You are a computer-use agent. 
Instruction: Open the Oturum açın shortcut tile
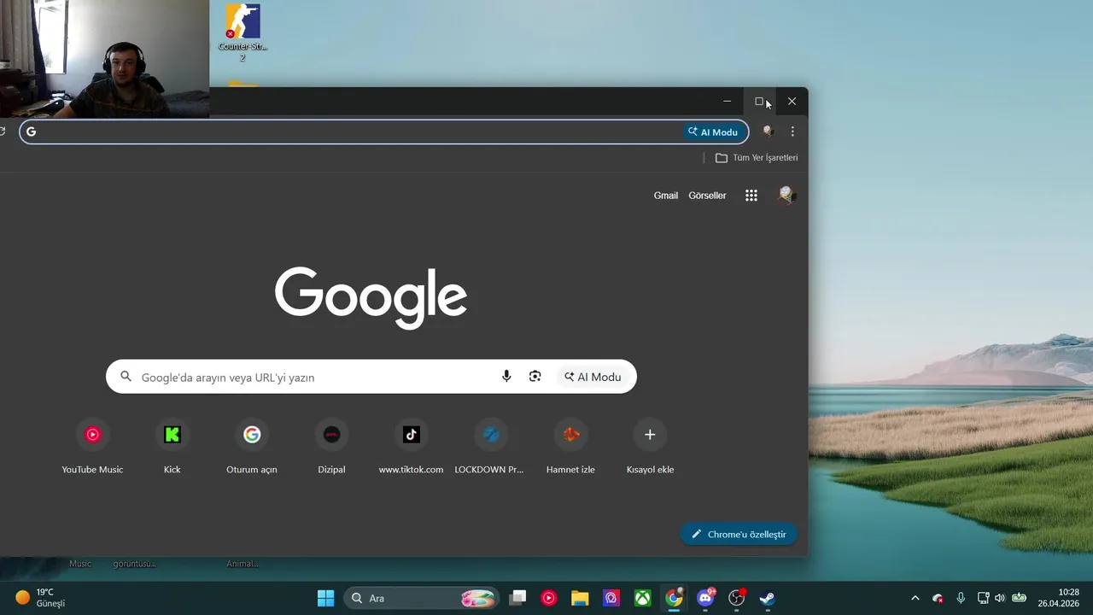click(252, 447)
